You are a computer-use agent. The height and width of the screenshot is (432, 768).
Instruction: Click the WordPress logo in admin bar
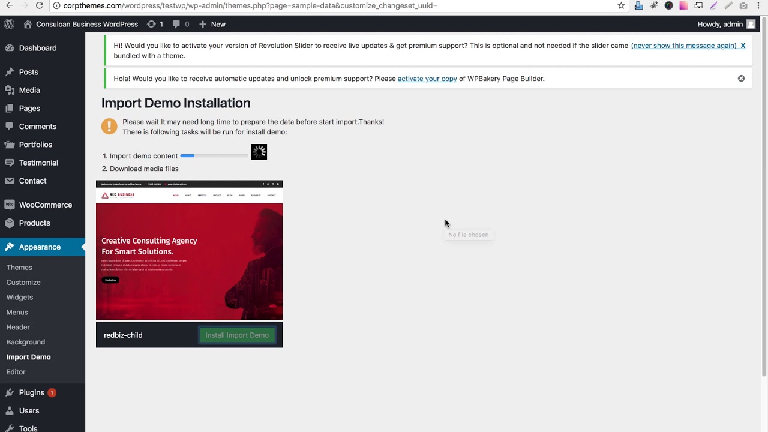click(x=9, y=24)
